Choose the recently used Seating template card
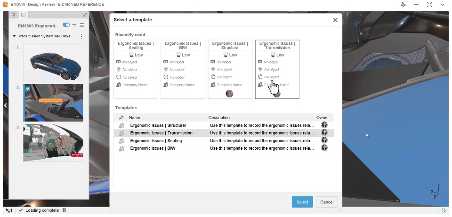Image resolution: width=452 pixels, height=217 pixels. [136, 69]
